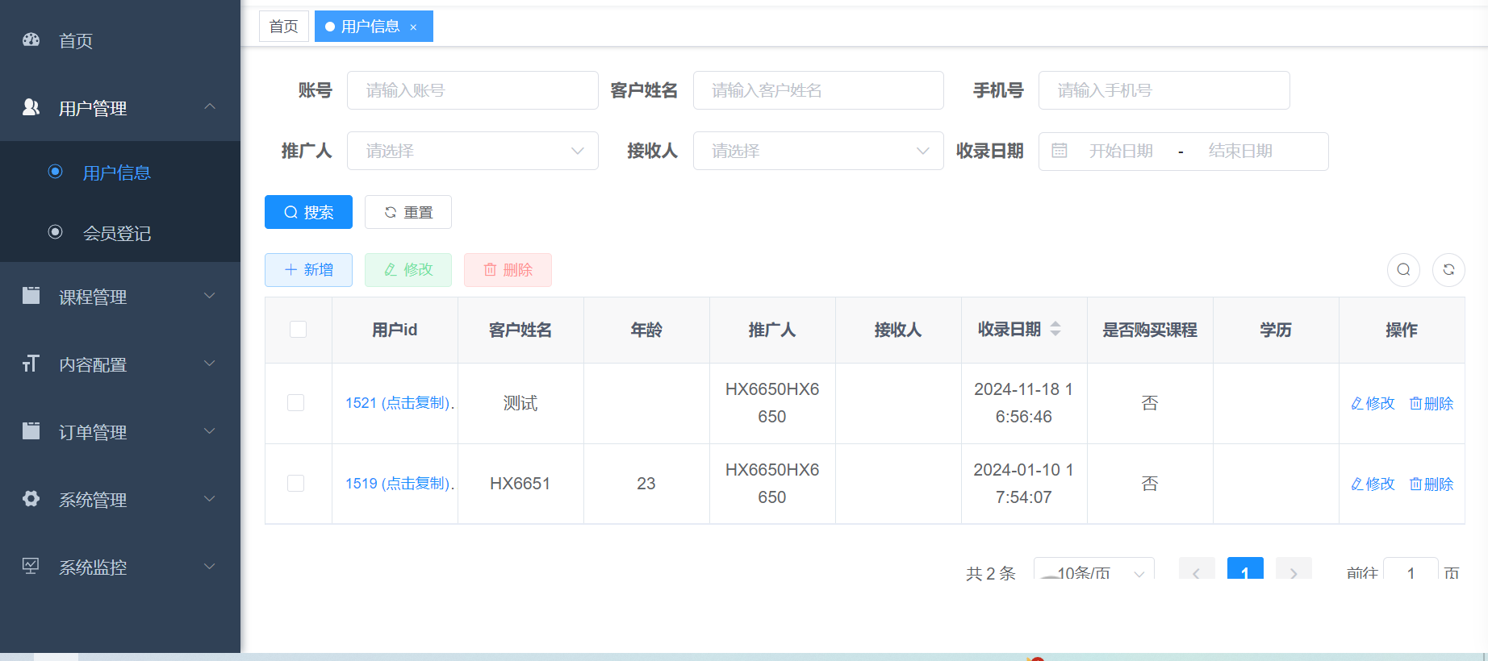
Task: Select 会员登记 in the sidebar
Action: pos(117,233)
